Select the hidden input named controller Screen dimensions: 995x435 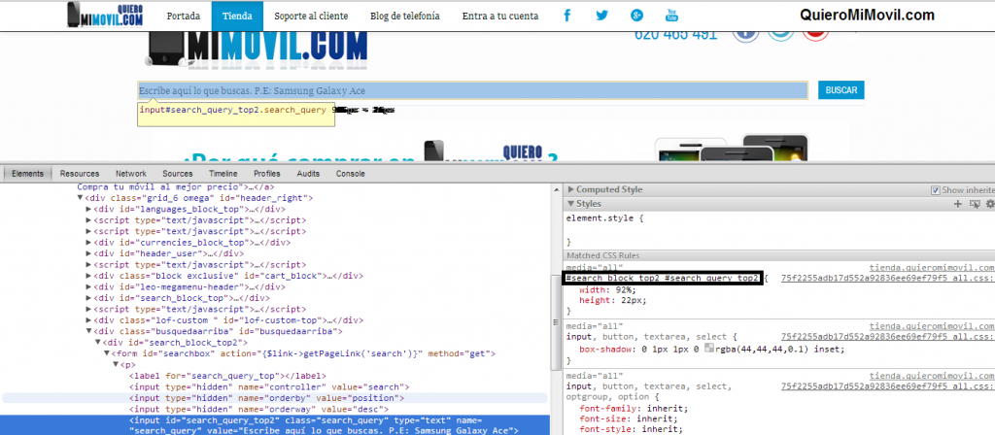pos(269,386)
